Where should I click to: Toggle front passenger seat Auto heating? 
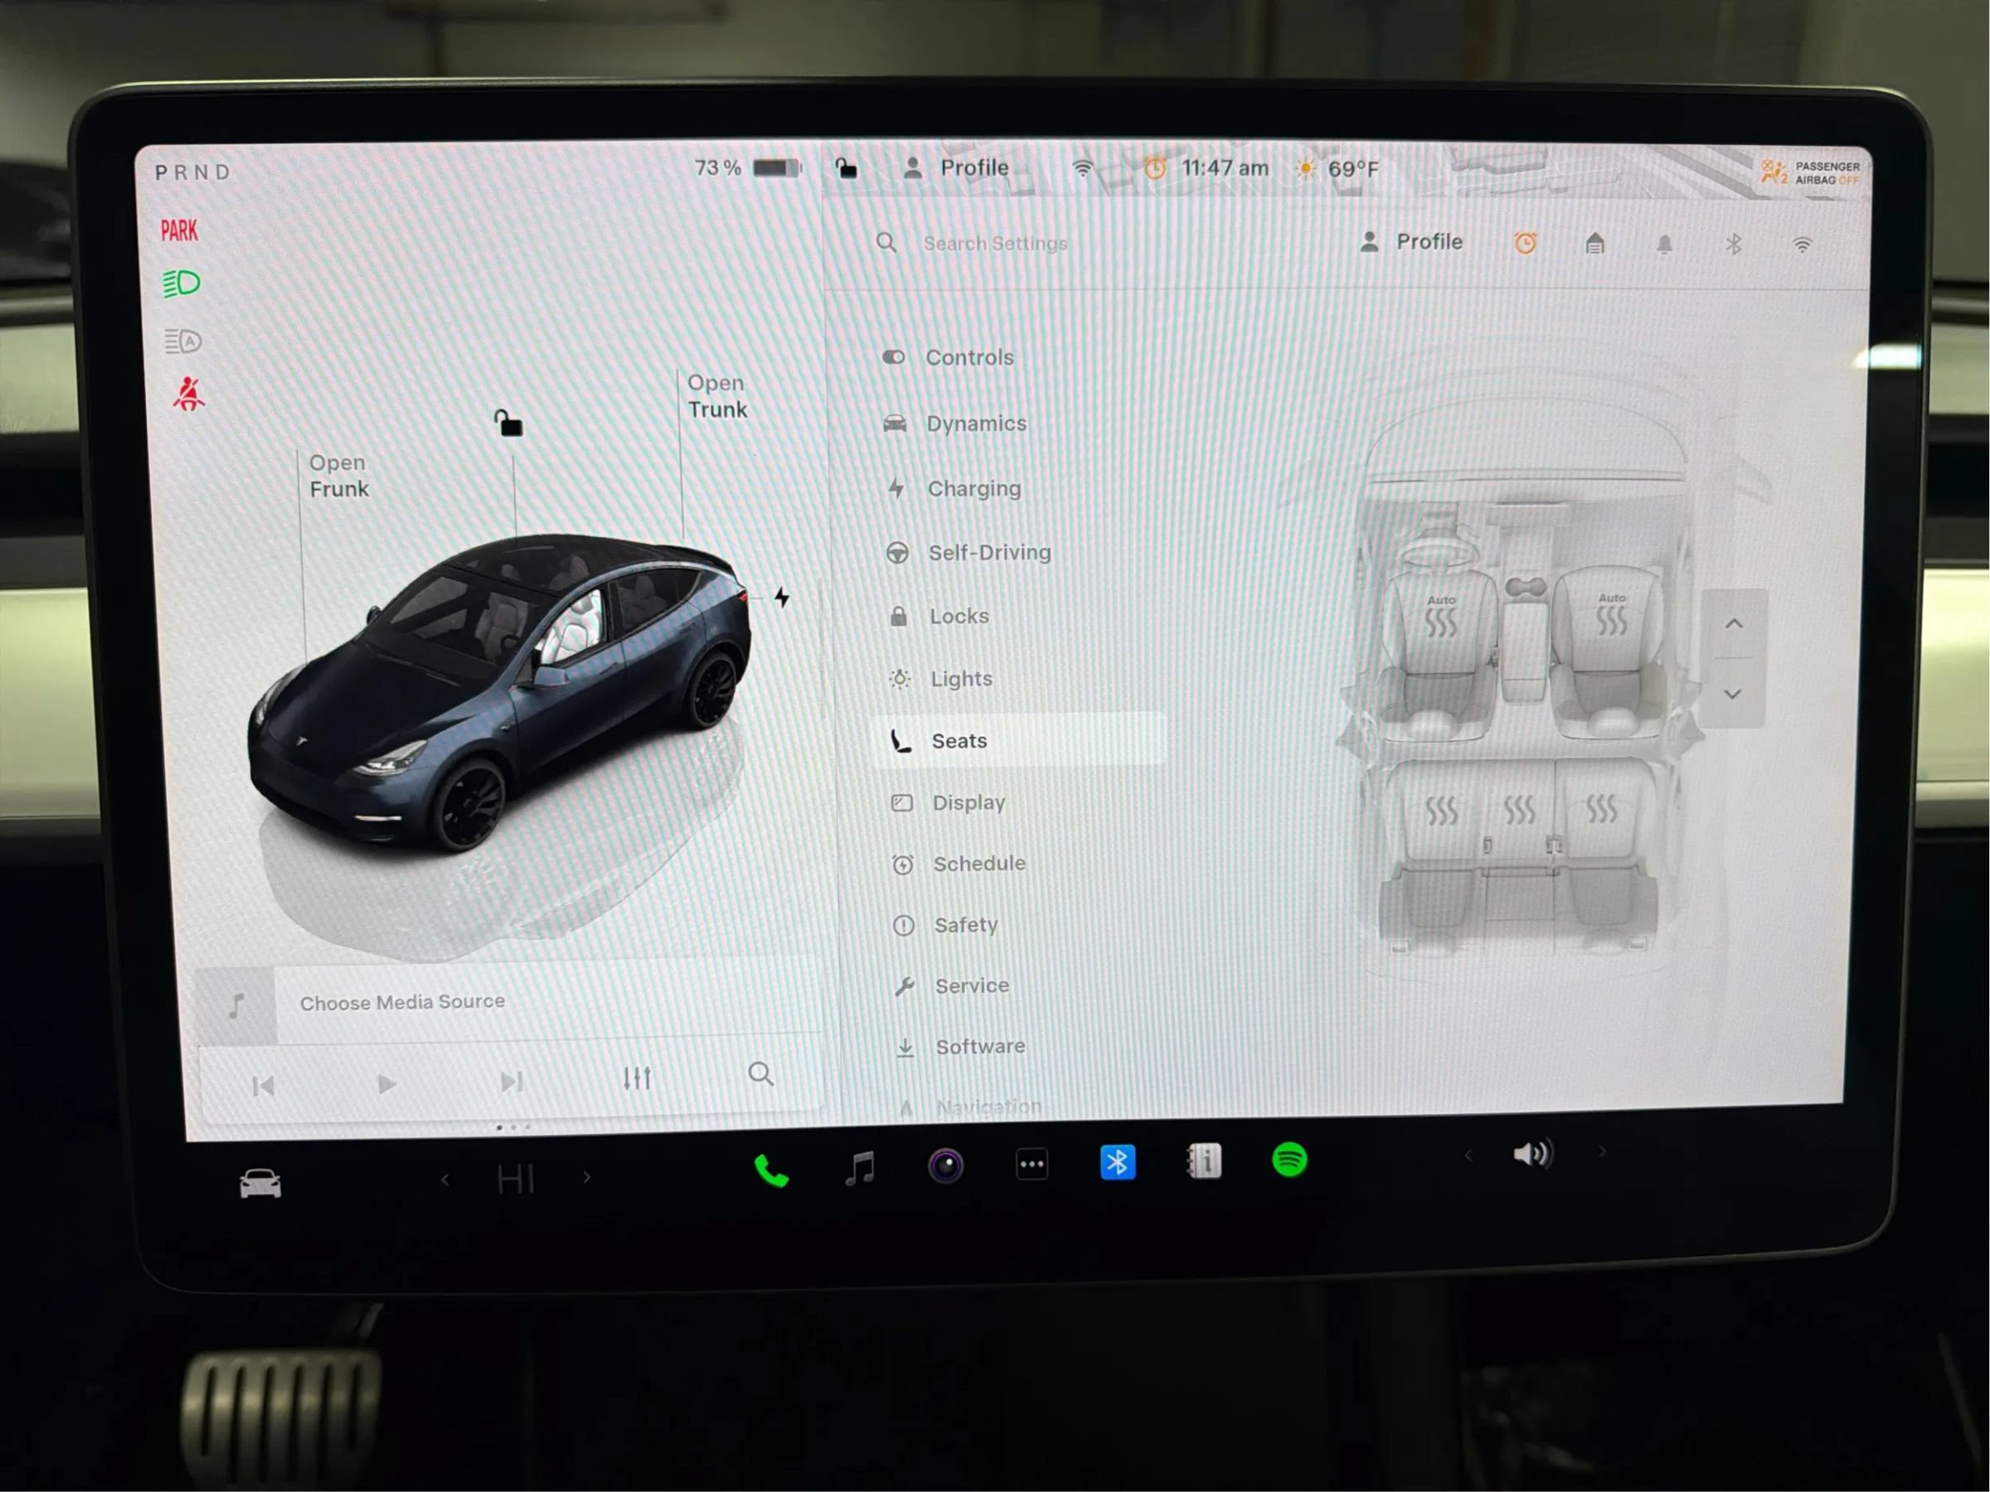tap(1611, 614)
